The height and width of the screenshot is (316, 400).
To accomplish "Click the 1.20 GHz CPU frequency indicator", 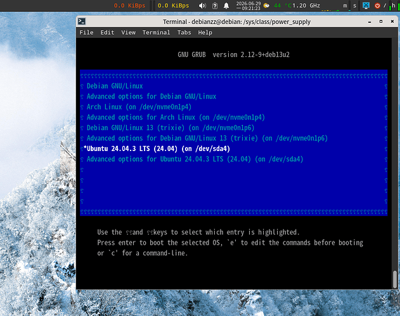I will (x=306, y=6).
